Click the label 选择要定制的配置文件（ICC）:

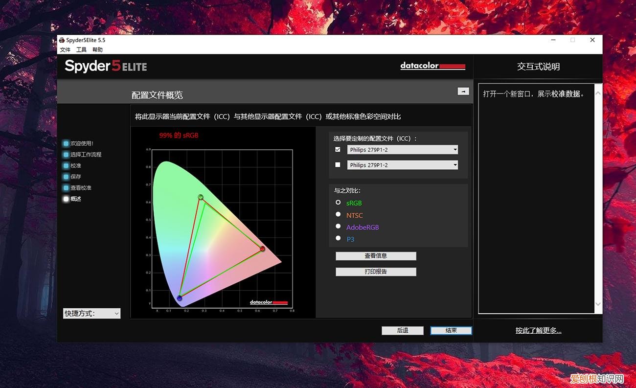pyautogui.click(x=375, y=138)
